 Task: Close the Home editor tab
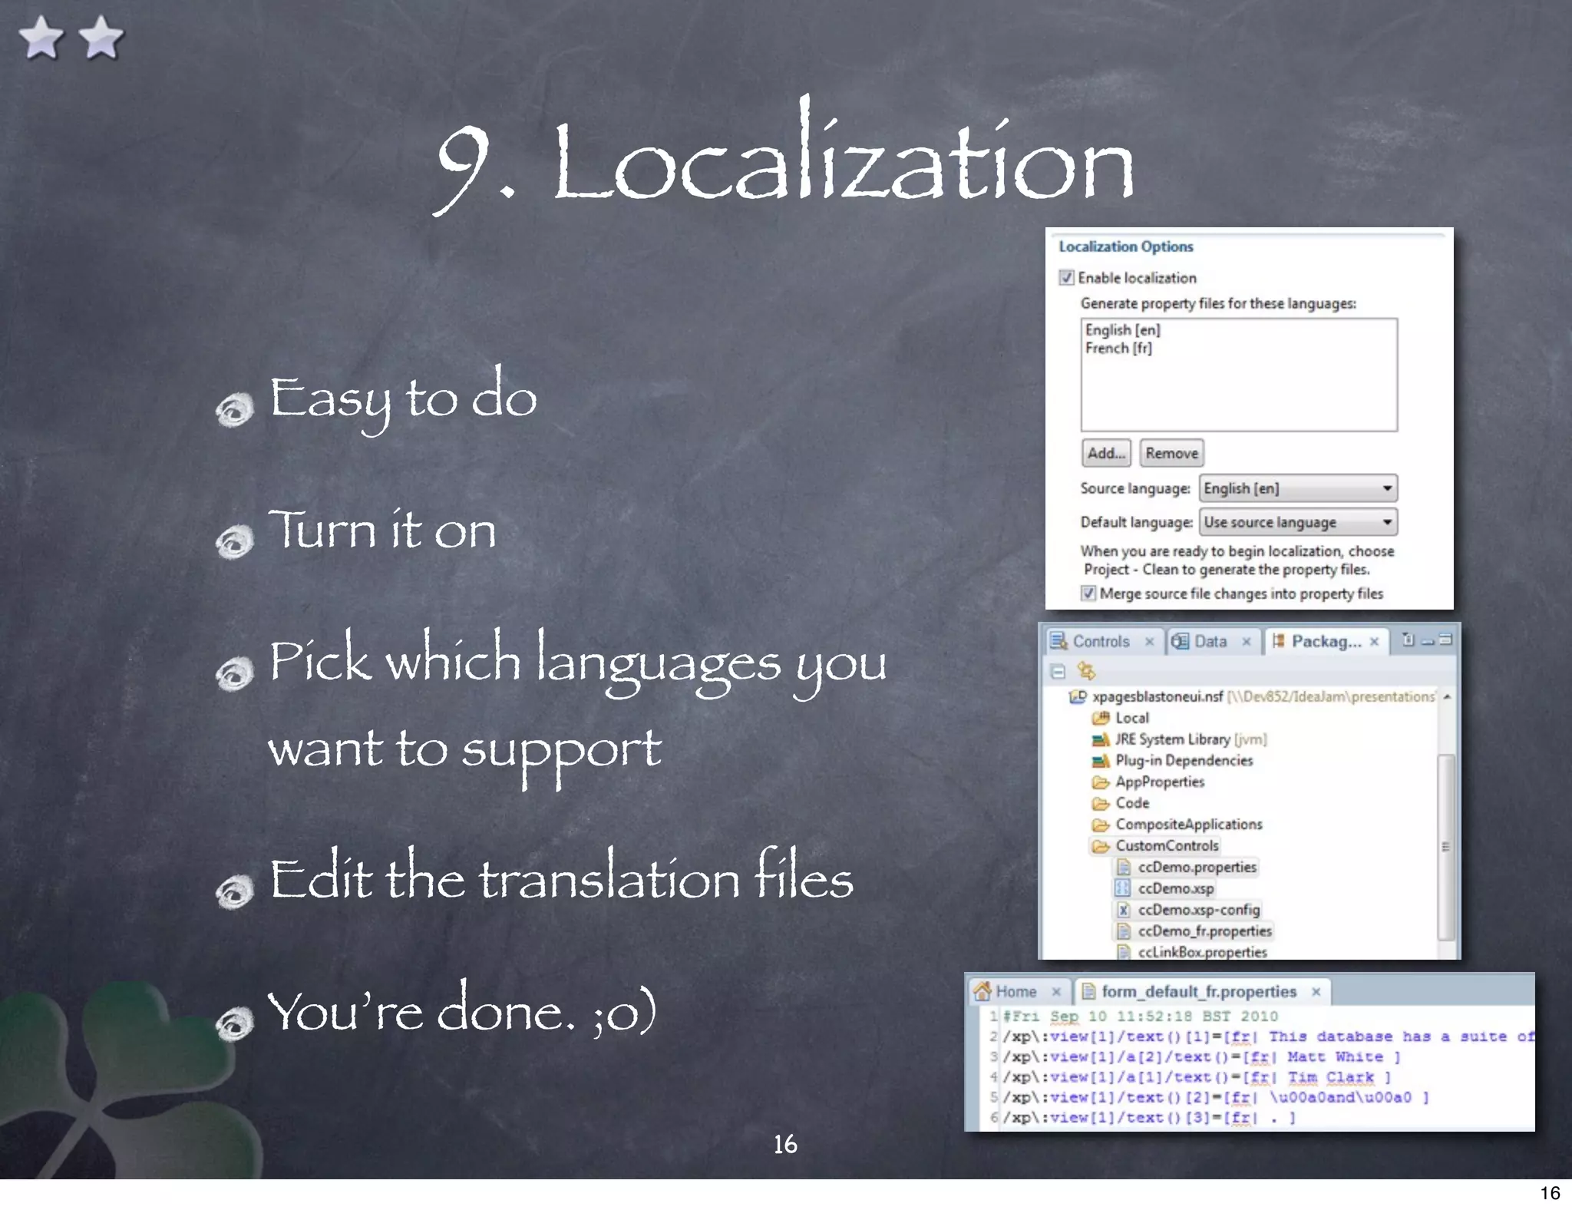(x=1056, y=992)
